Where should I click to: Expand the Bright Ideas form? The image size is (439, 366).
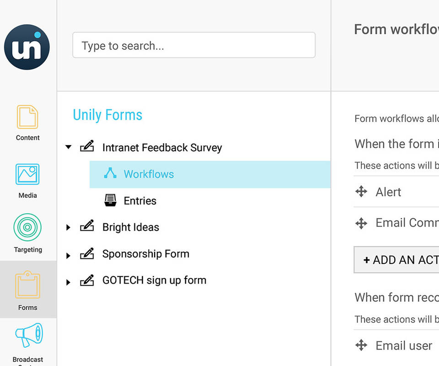pos(69,227)
